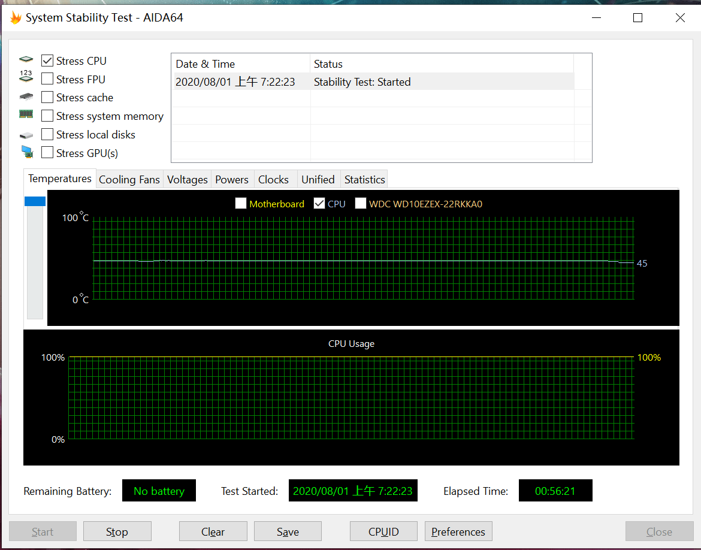Click the Test Started time field
Screen dimensions: 701x550
coord(353,491)
